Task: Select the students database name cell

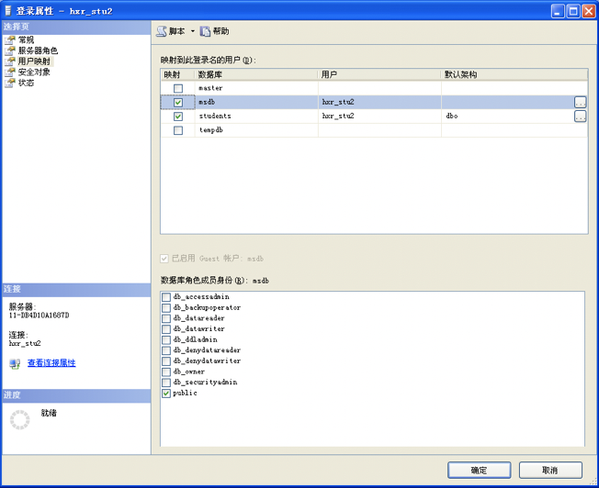Action: click(x=256, y=116)
